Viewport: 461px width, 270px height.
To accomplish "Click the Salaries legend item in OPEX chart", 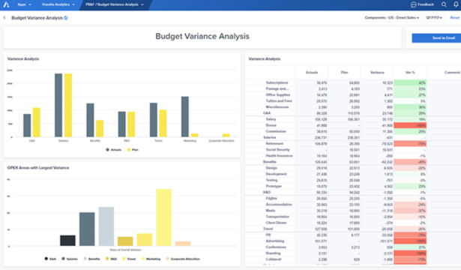I will [x=70, y=259].
